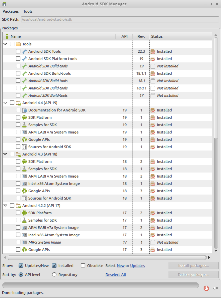Viewport: 221px width, 298px height.
Task: Click the SDK Manager download icon in title bar
Action: (x=4, y=4)
